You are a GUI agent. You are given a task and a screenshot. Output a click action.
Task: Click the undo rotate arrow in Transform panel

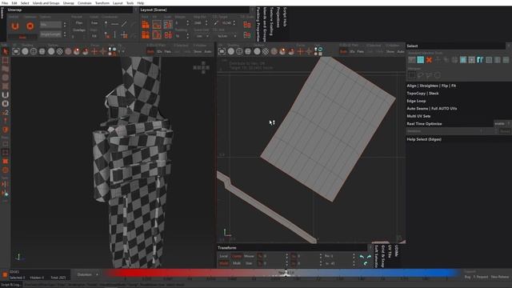362,257
